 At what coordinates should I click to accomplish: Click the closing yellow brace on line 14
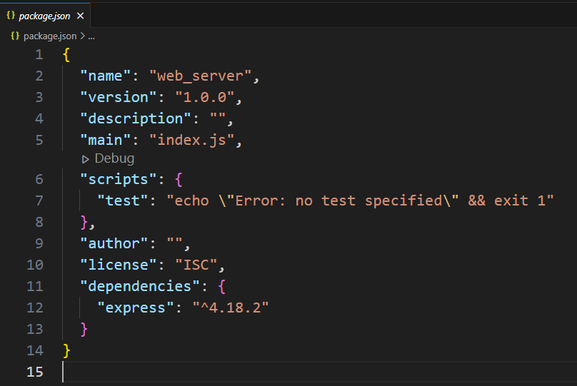click(66, 351)
